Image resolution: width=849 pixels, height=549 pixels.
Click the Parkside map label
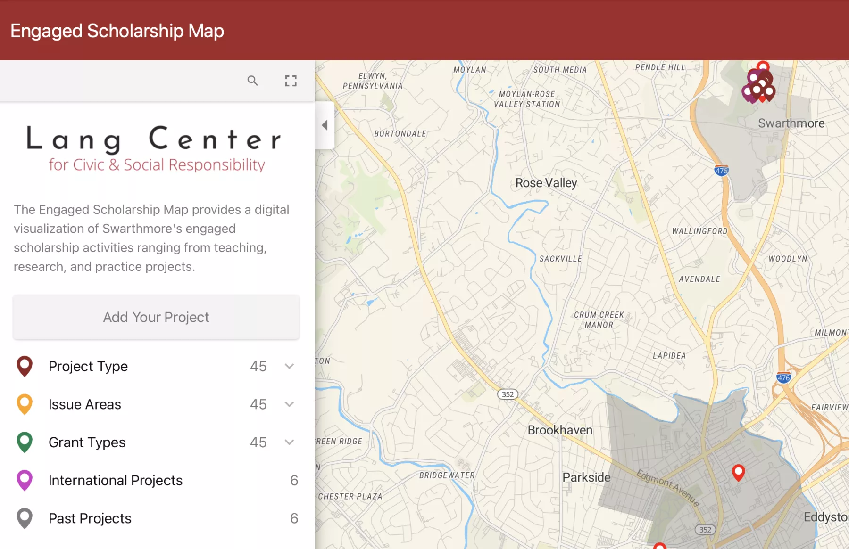tap(586, 477)
